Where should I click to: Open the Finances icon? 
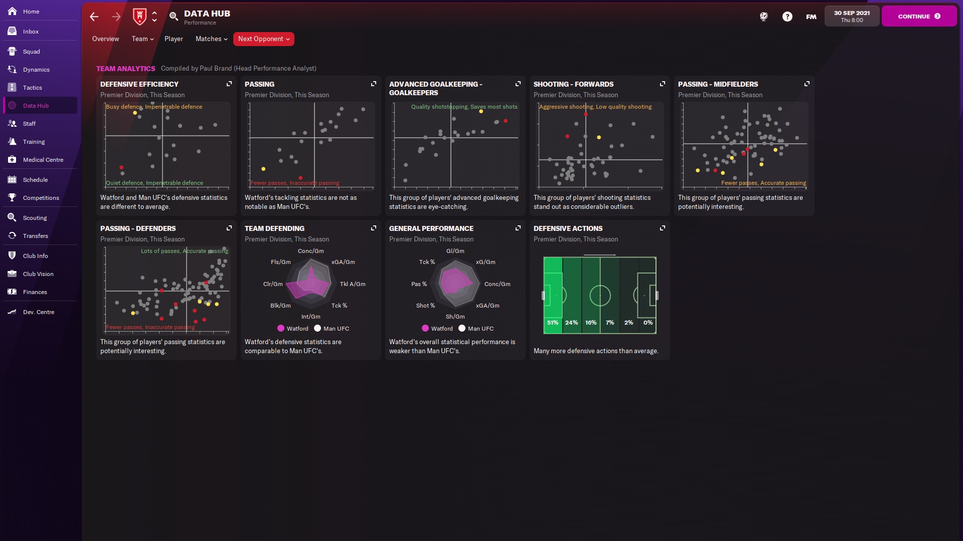pos(12,292)
